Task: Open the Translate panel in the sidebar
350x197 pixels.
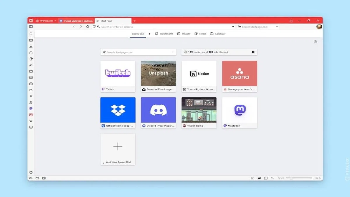Action: coord(31,65)
